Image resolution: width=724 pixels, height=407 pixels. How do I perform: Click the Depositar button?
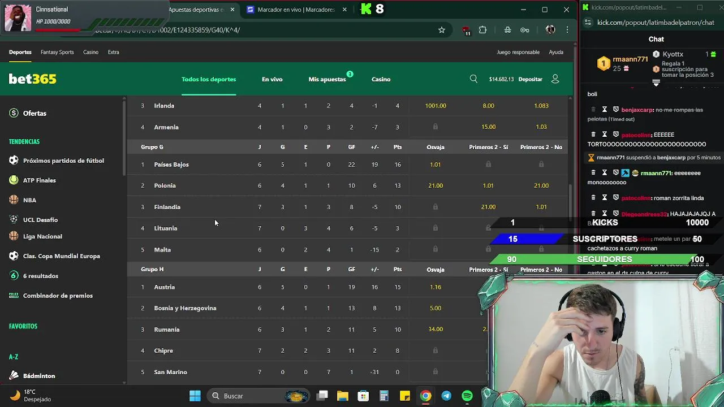coord(530,79)
